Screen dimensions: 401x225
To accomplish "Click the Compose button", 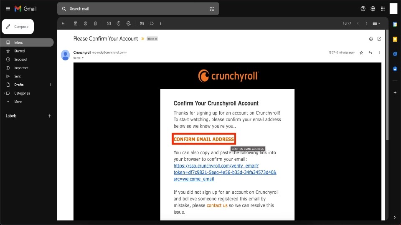I will pyautogui.click(x=18, y=27).
